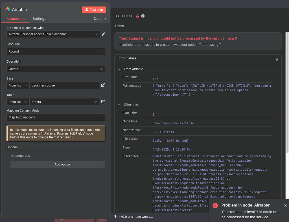289x222 pixels.
Task: Click the info icon next to OUTPUT
Action: point(143,16)
